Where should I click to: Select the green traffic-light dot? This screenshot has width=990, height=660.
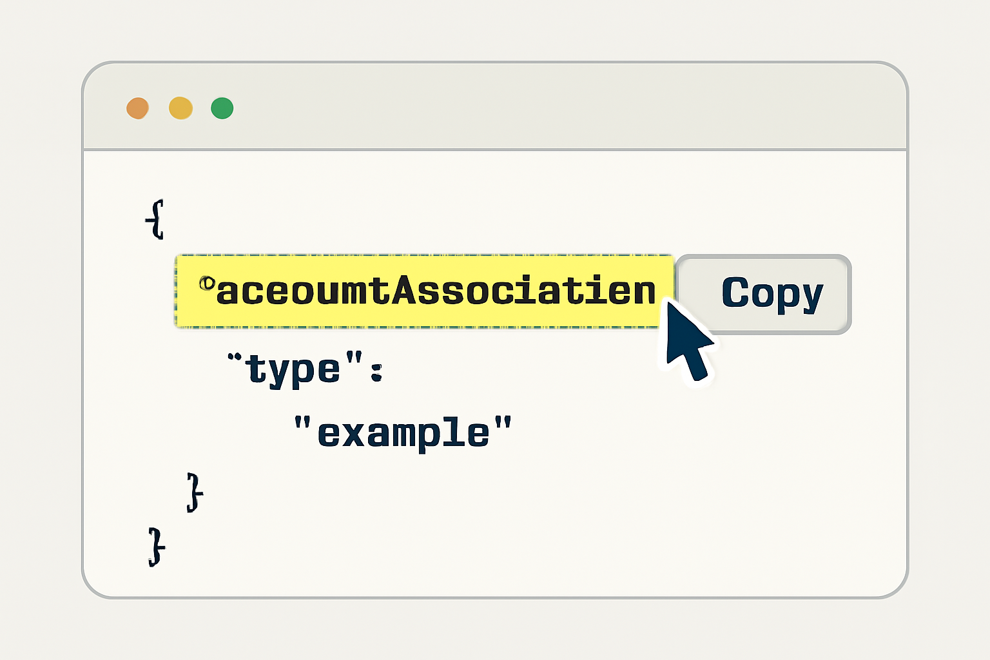coord(222,108)
